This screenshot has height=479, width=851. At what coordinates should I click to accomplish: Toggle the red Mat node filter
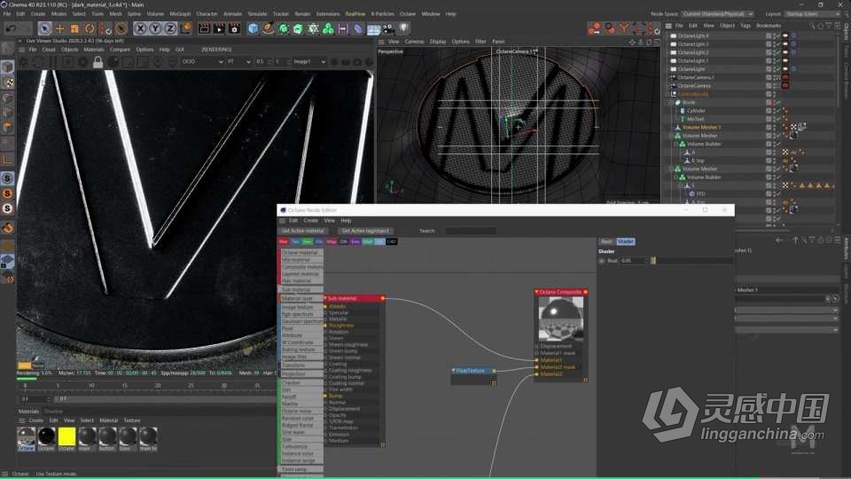284,241
